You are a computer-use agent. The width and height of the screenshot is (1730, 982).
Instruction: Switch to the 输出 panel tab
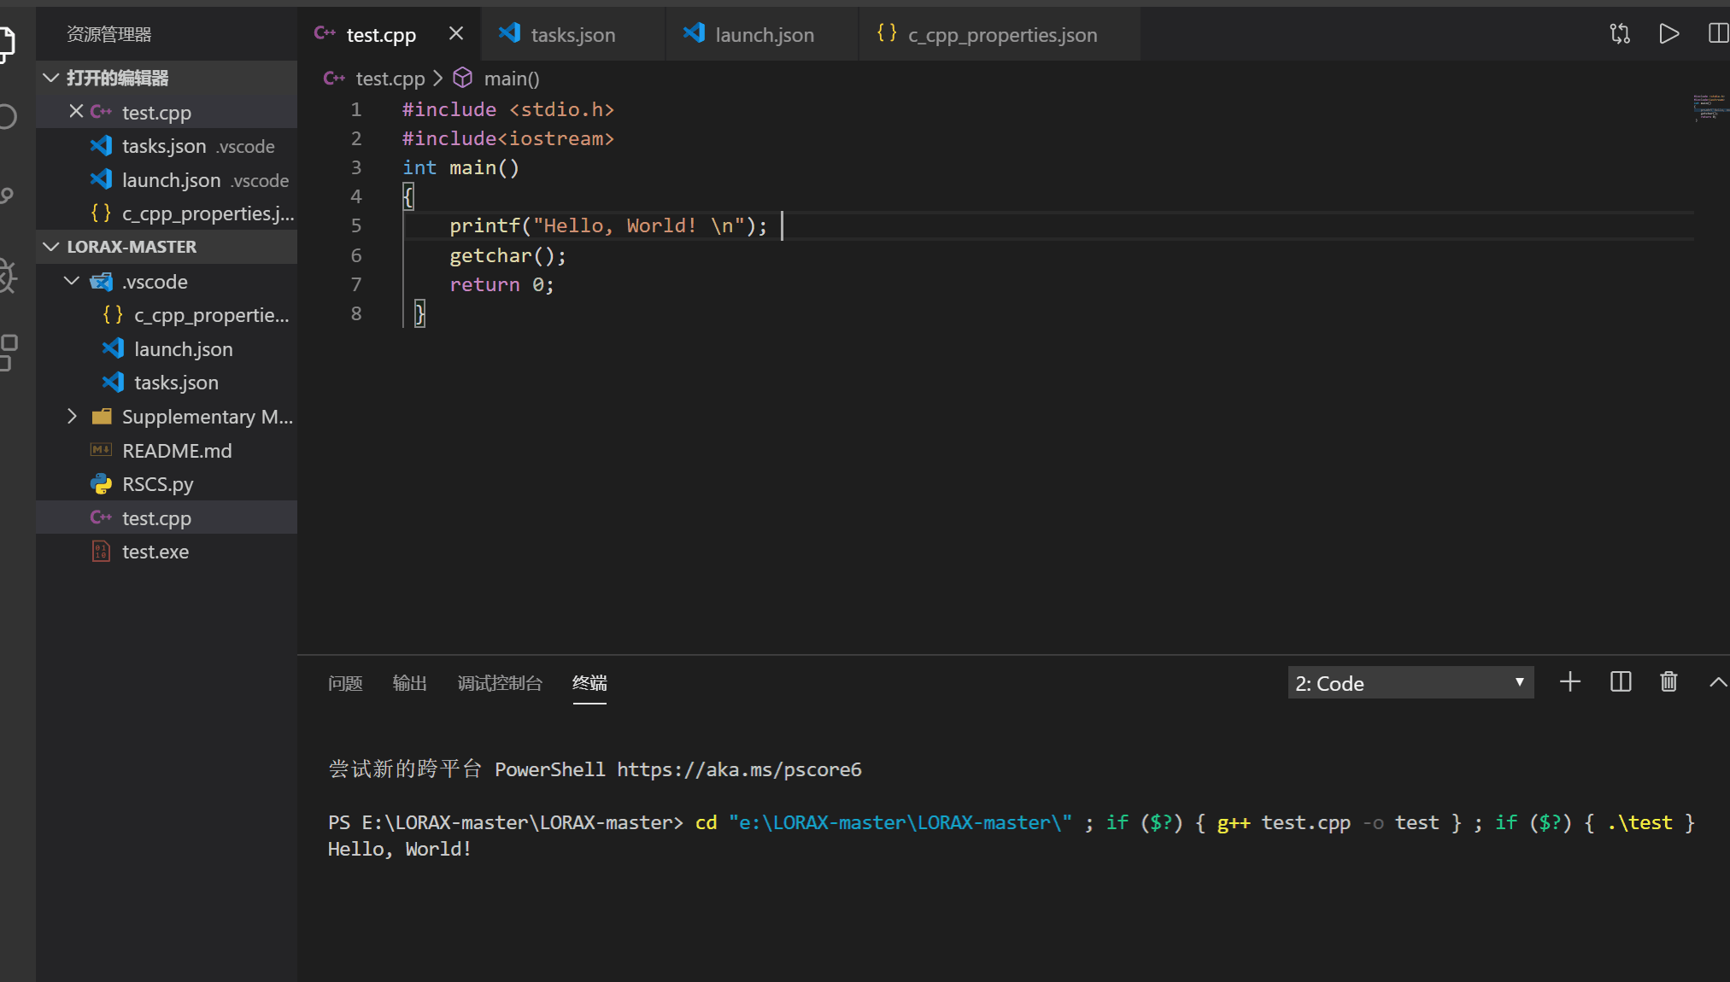(409, 683)
